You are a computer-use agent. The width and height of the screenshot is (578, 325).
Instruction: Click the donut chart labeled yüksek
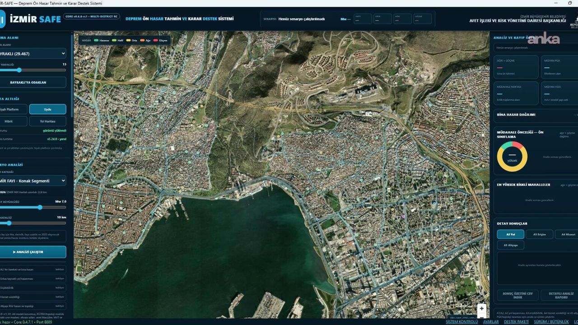click(512, 157)
